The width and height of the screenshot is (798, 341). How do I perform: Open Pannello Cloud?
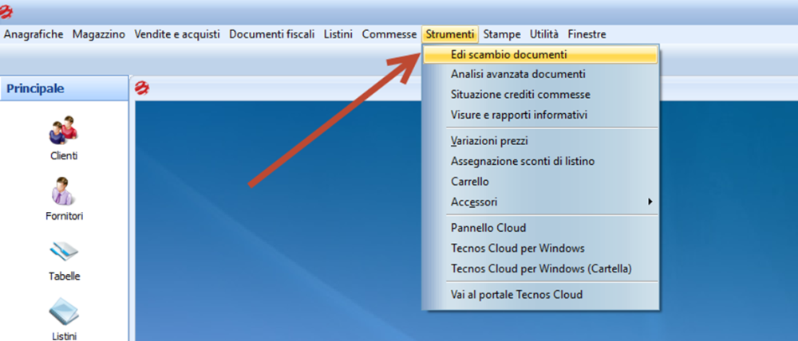540,228
